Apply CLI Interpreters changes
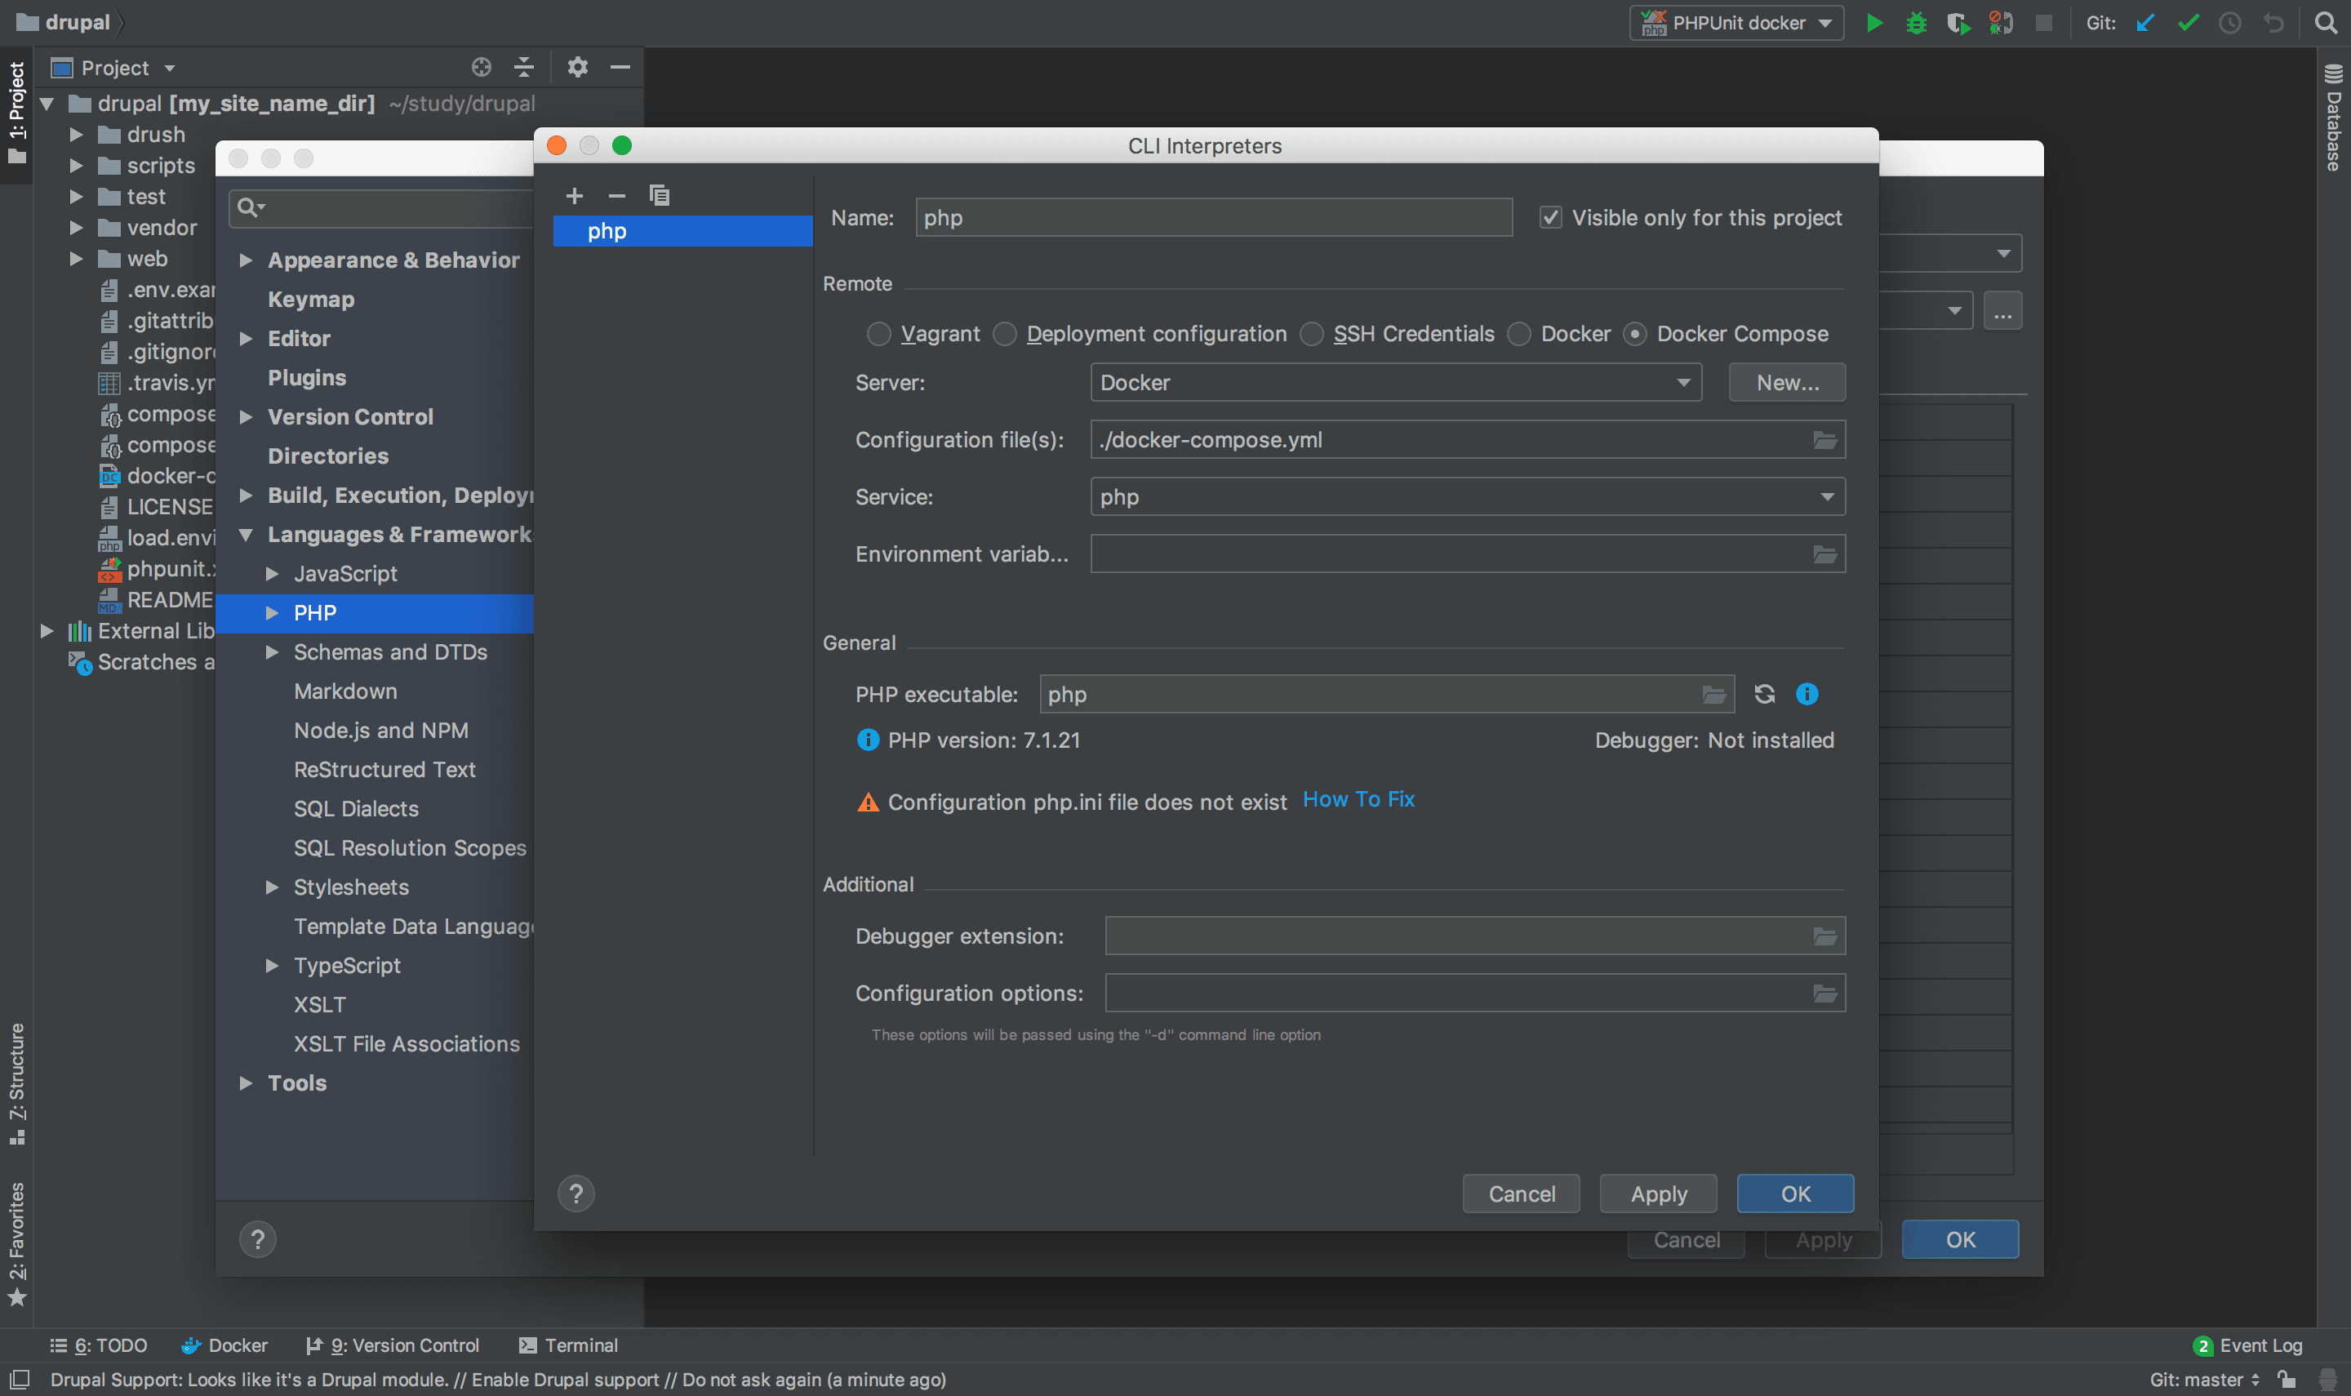 click(1658, 1194)
